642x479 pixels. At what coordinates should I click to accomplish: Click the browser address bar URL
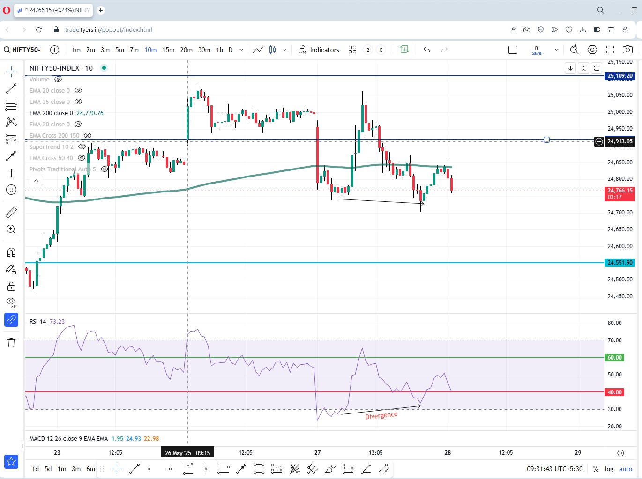(109, 29)
